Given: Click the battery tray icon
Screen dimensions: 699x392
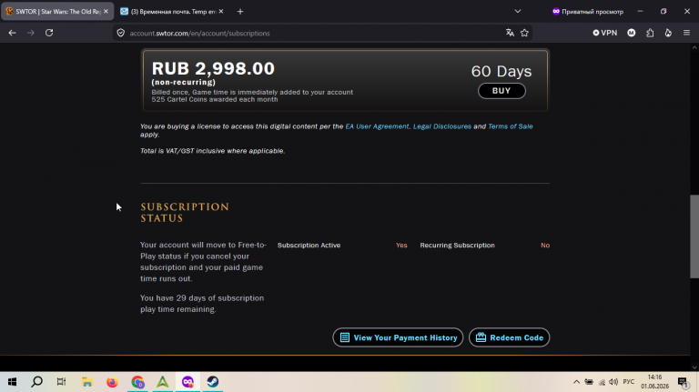Looking at the screenshot, I should click(x=589, y=382).
